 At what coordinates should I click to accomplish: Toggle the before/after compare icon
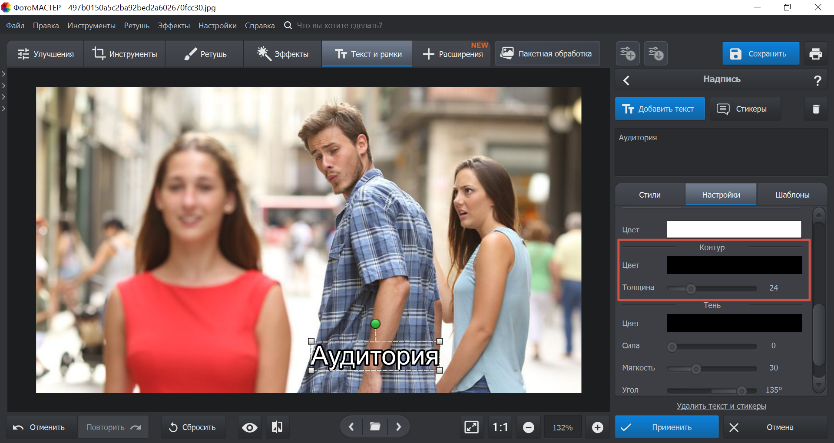coord(277,427)
